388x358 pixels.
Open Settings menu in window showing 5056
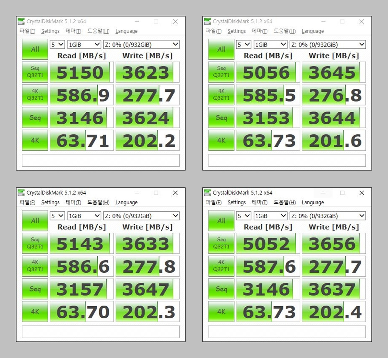[237, 31]
